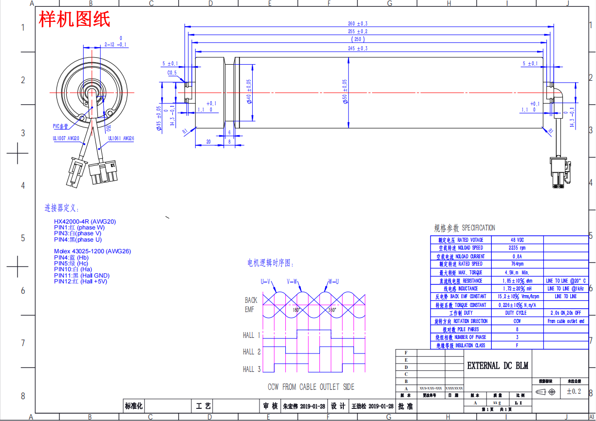The width and height of the screenshot is (596, 421).
Task: Click the center shaft of the circular end view
Action: [92, 92]
